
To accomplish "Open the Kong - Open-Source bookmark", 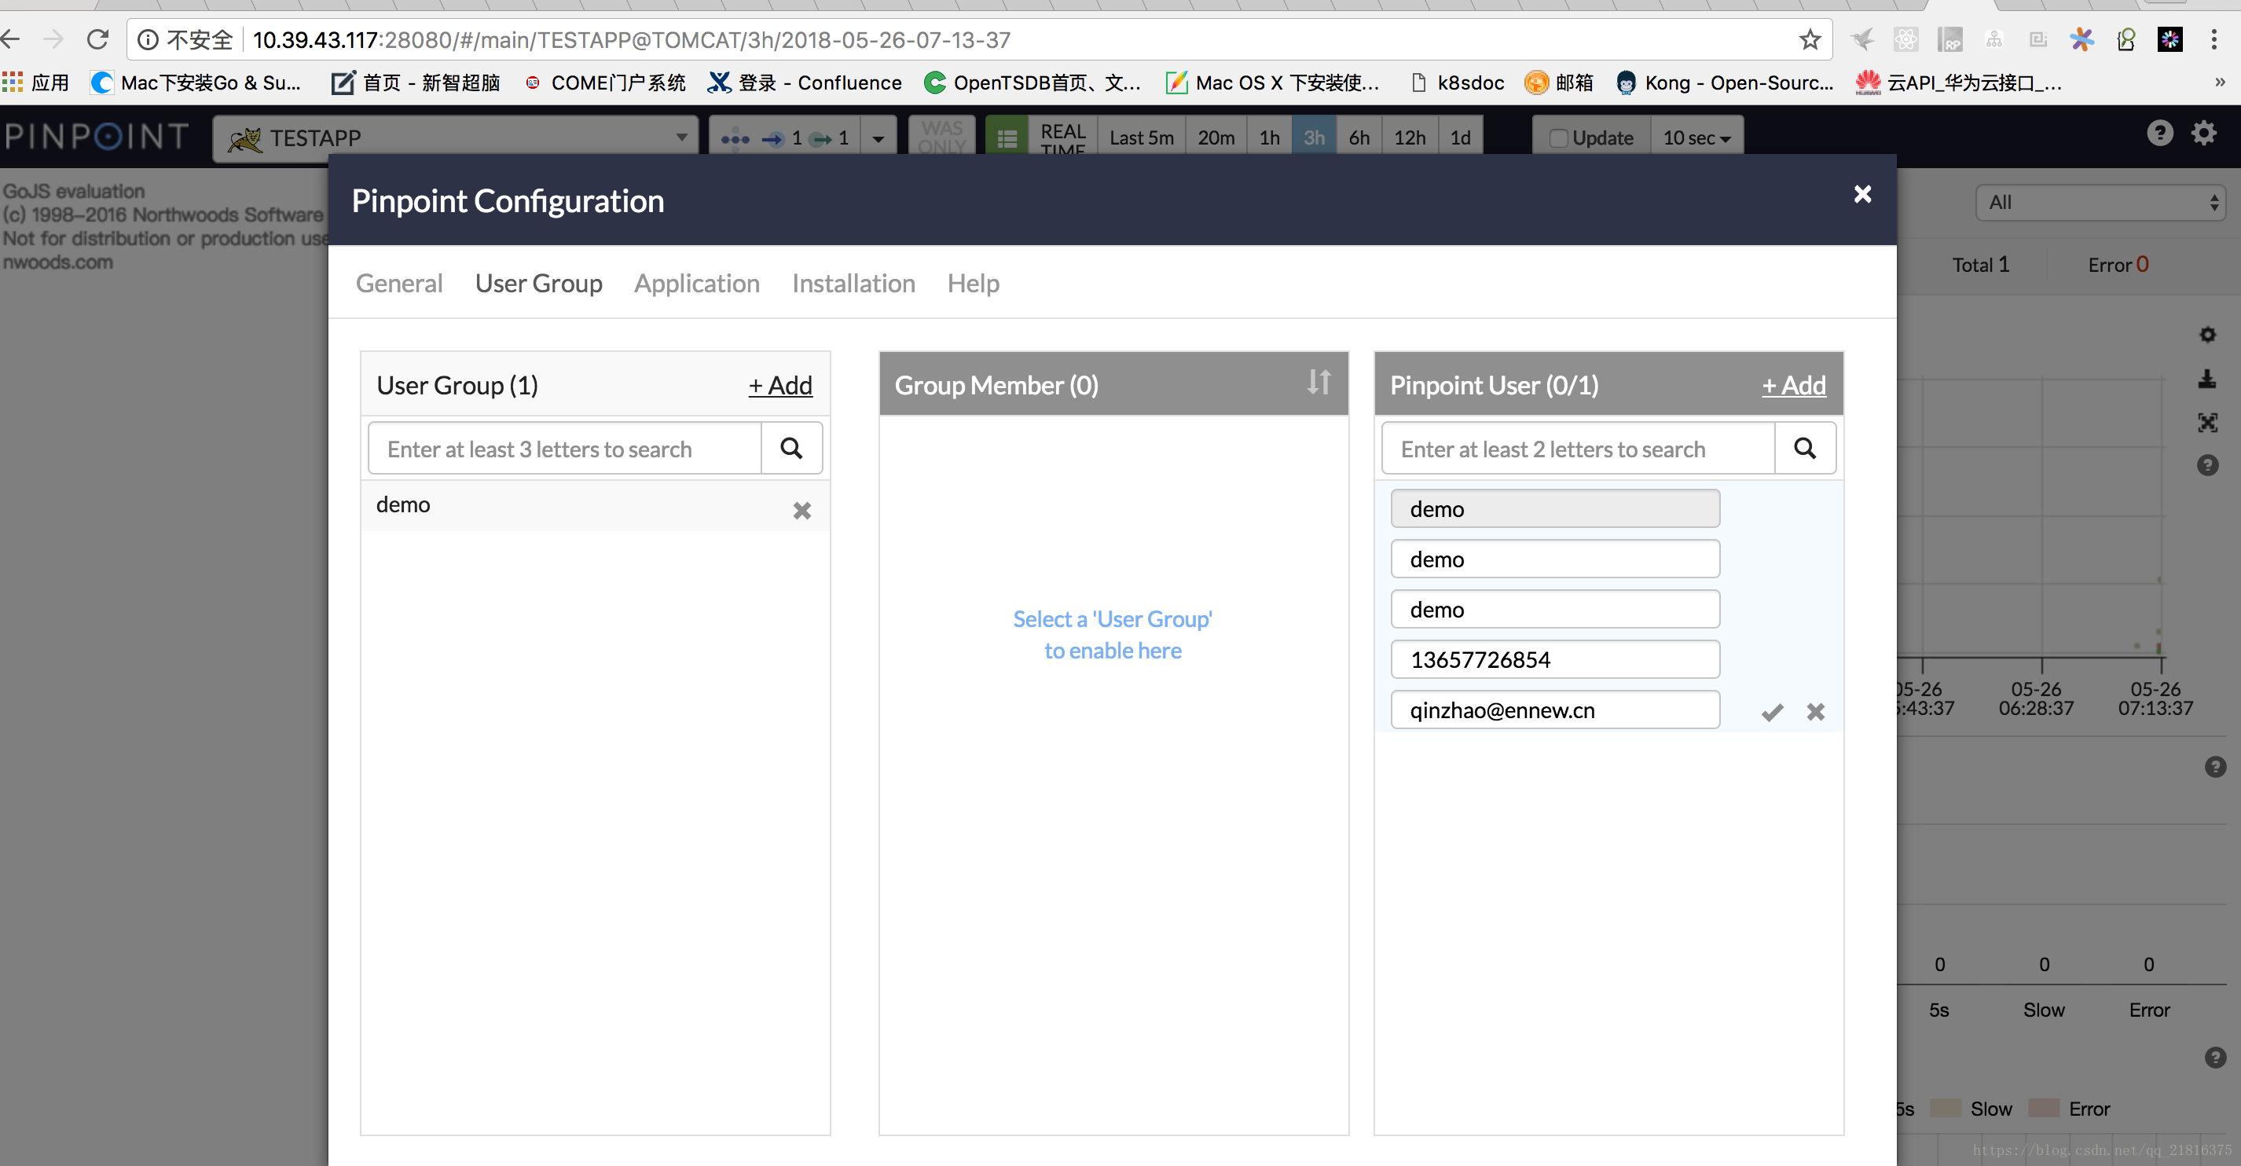I will tap(1724, 82).
